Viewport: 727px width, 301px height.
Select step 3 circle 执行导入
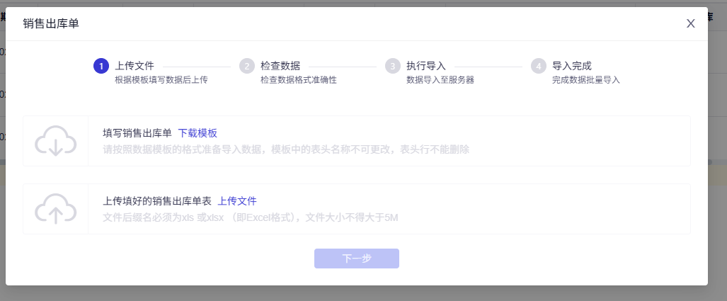pos(393,66)
